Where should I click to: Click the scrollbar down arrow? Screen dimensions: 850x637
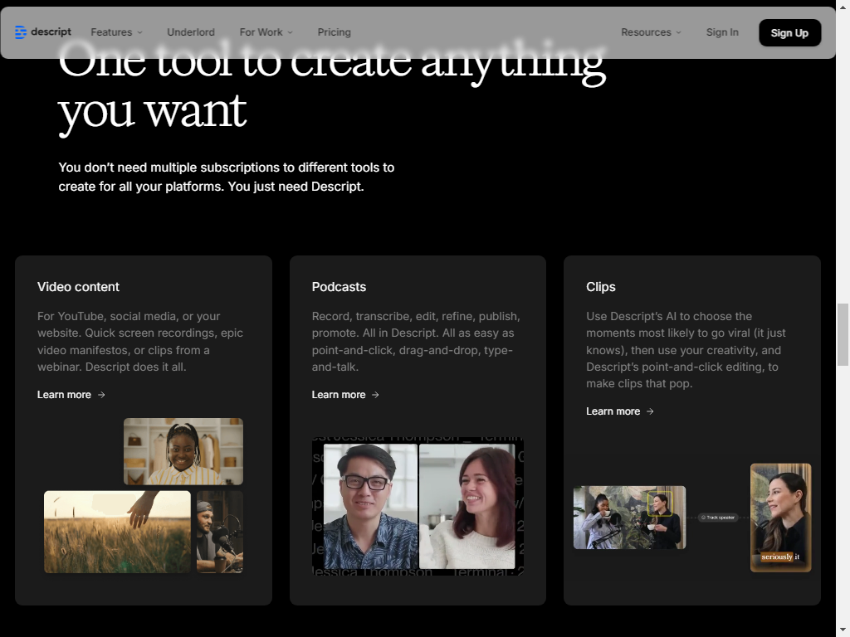[843, 630]
